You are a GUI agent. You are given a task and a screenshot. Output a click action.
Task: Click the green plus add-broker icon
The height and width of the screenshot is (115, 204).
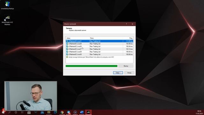click(67, 57)
